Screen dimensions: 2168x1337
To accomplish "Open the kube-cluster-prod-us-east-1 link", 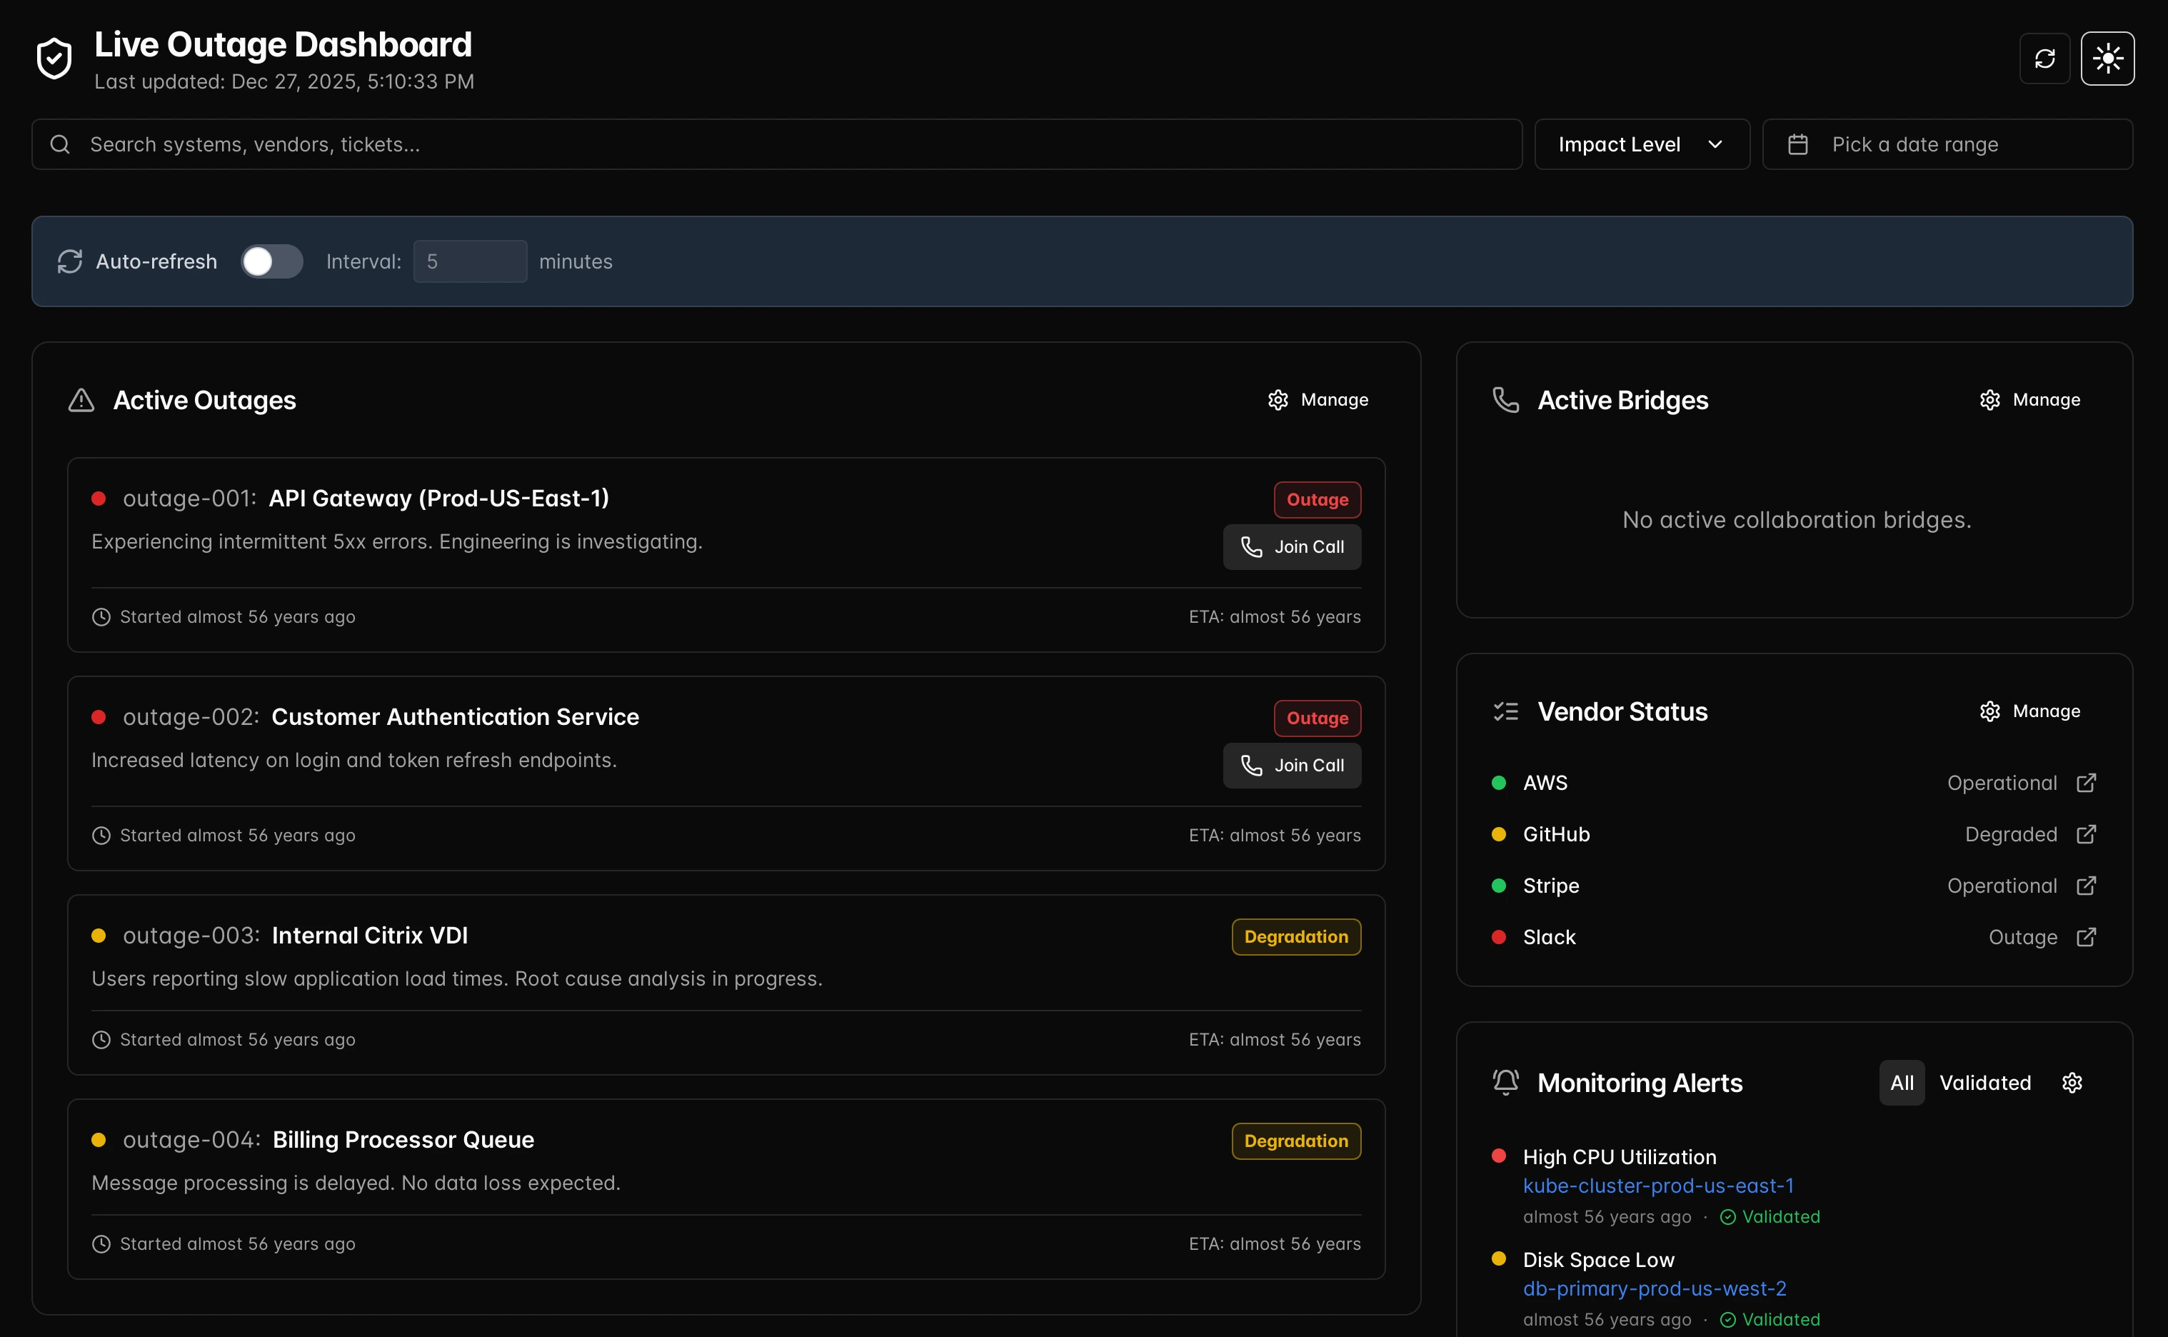I will click(1658, 1186).
